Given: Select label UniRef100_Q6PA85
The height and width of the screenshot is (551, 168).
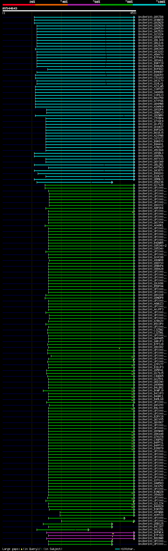Looking at the screenshot, I should coord(151,339).
